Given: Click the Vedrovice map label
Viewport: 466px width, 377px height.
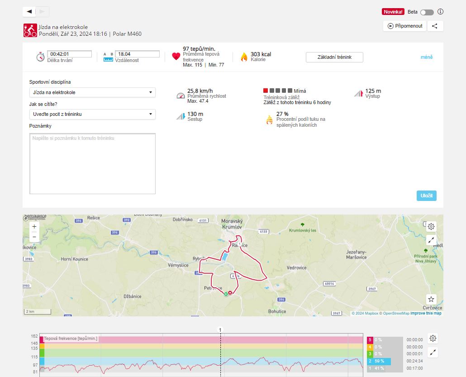Looking at the screenshot, I should [x=296, y=268].
